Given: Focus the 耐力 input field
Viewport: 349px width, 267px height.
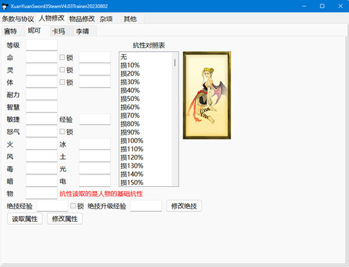Looking at the screenshot, I should (x=42, y=95).
